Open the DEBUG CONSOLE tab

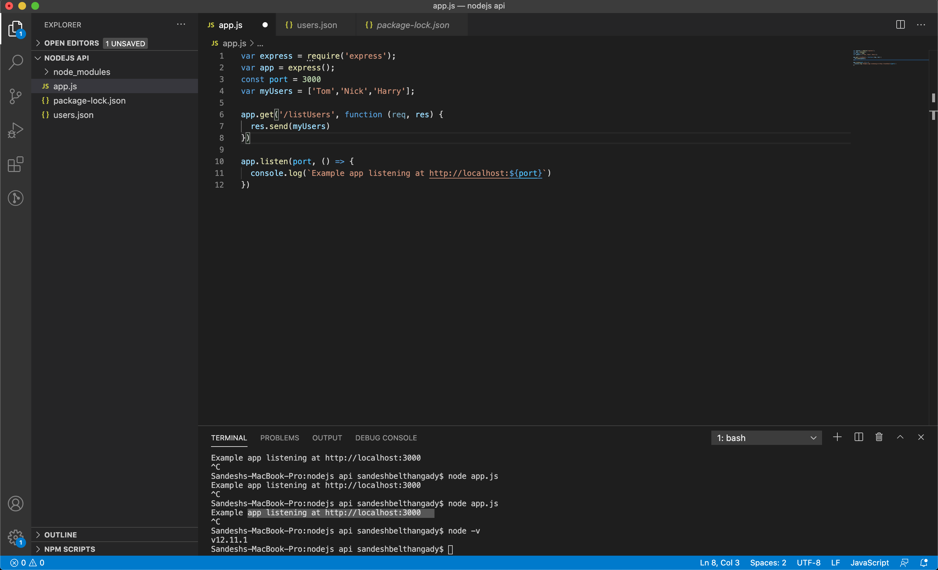pos(386,438)
